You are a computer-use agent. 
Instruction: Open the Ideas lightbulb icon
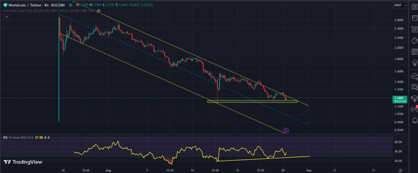(x=414, y=63)
